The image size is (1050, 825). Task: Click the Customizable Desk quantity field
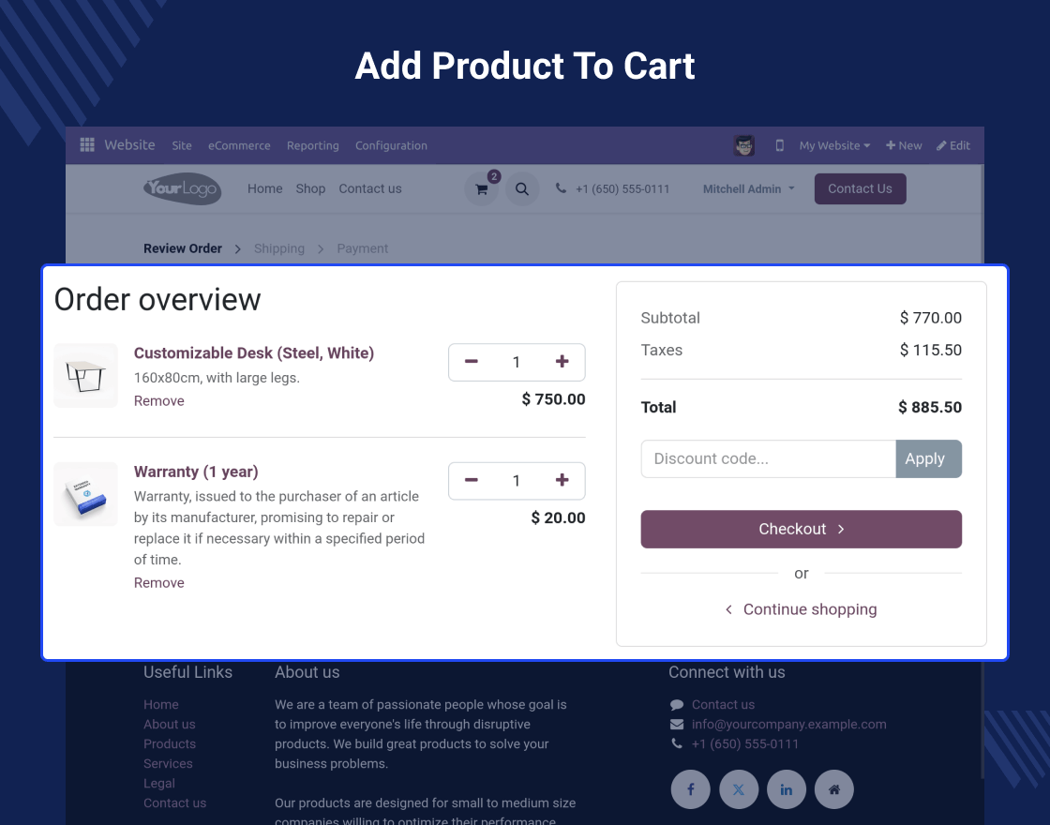click(517, 362)
